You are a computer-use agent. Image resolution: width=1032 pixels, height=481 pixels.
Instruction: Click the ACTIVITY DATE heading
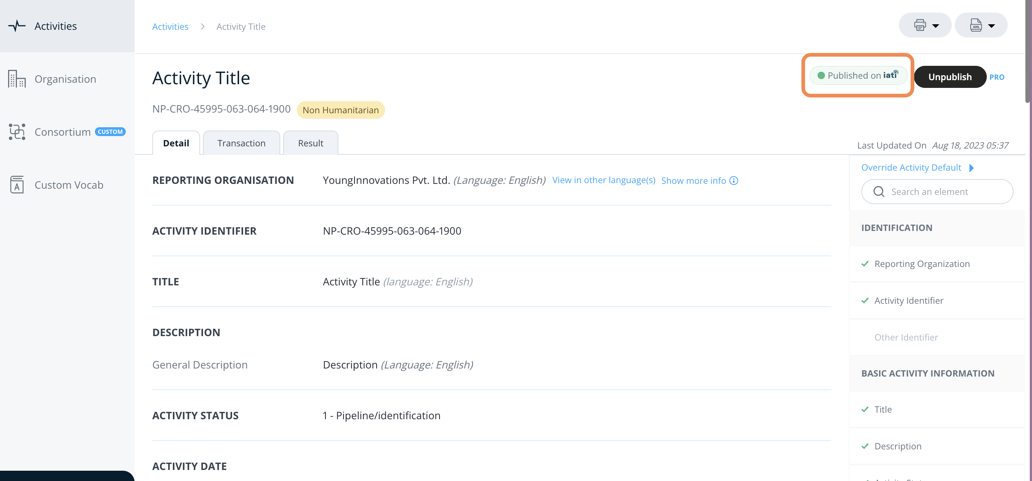click(x=189, y=467)
